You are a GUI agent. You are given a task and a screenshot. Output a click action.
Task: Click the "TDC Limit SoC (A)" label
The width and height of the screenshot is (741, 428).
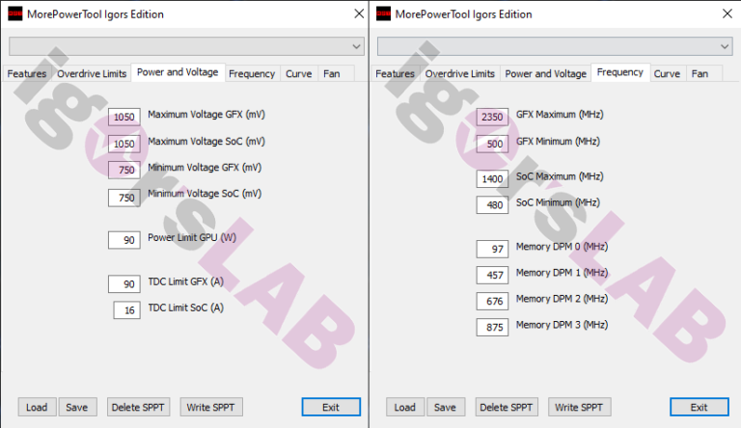point(185,308)
